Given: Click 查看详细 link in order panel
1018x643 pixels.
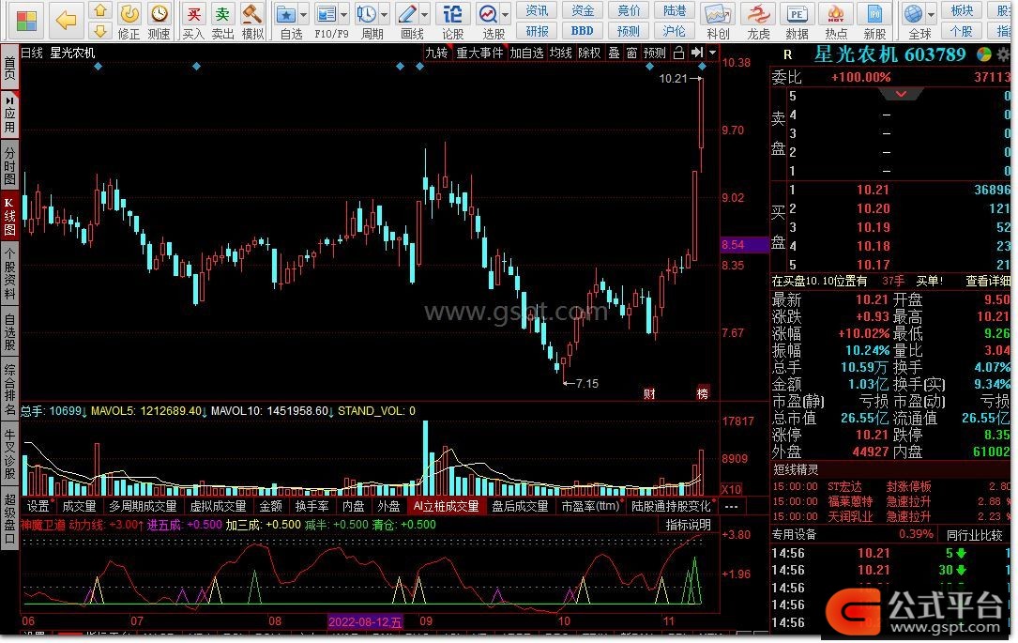Looking at the screenshot, I should (987, 282).
